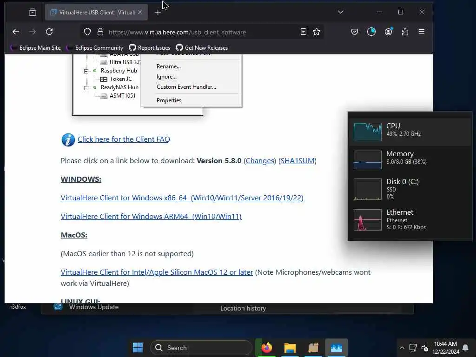Choose Rename... from context menu
476x357 pixels.
[168, 66]
